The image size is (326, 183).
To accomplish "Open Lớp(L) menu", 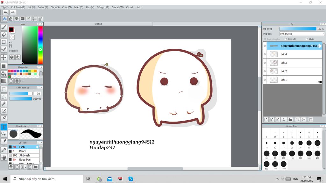I will point(32,7).
